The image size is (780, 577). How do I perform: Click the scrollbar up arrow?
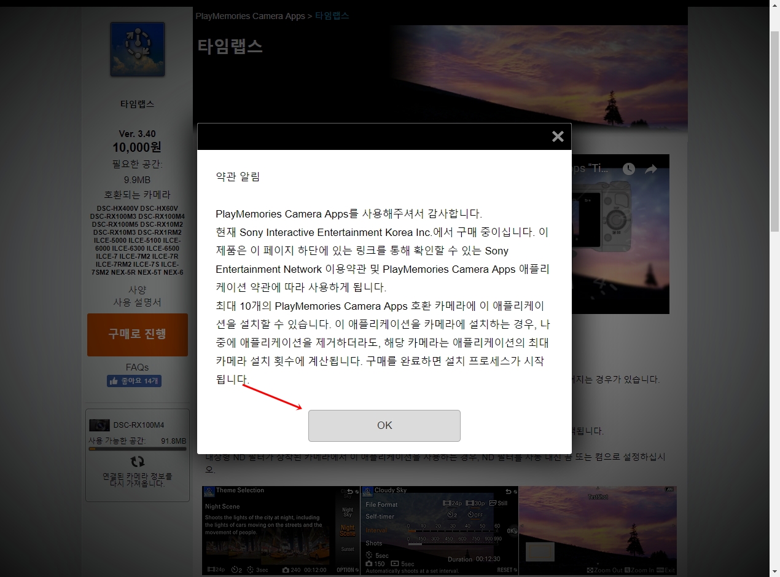(774, 5)
